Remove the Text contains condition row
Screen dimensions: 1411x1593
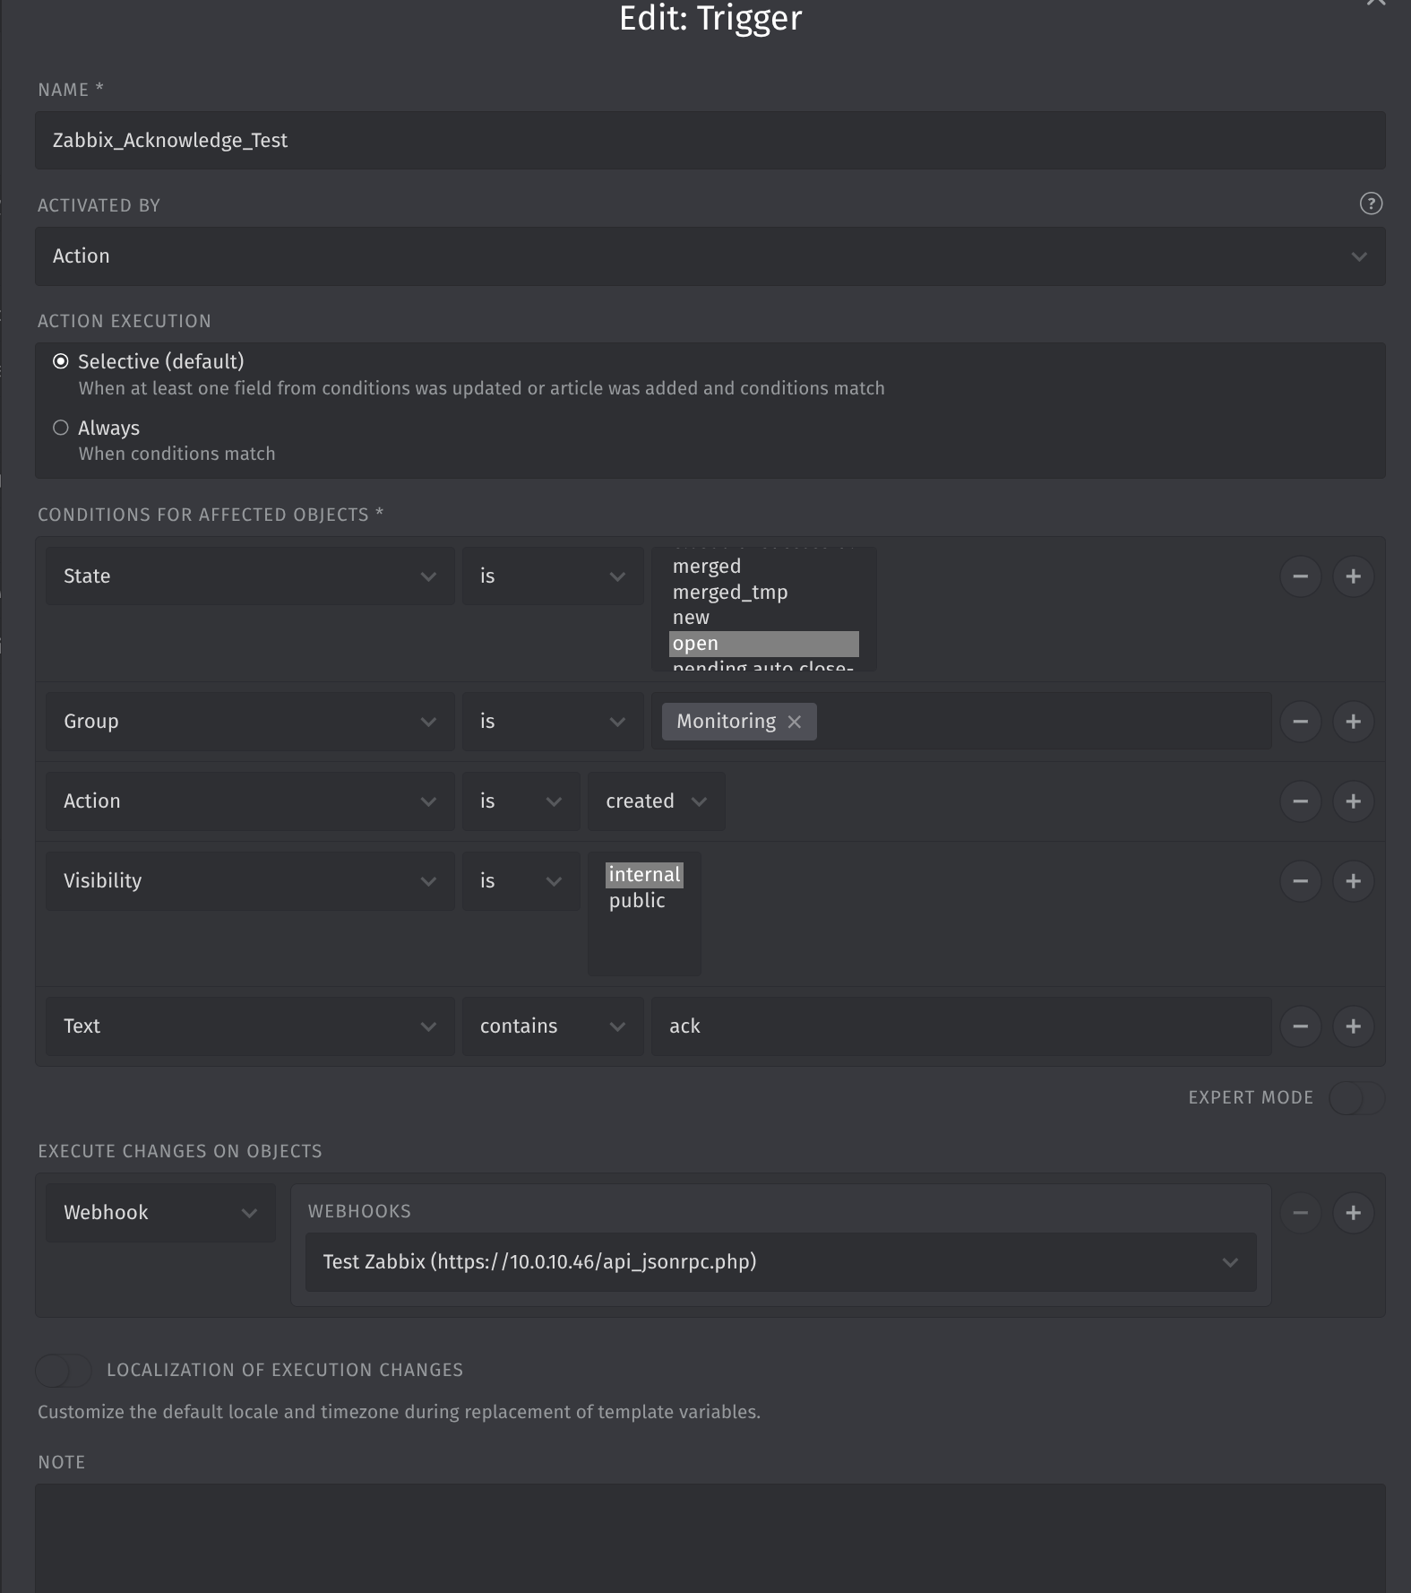click(x=1300, y=1026)
